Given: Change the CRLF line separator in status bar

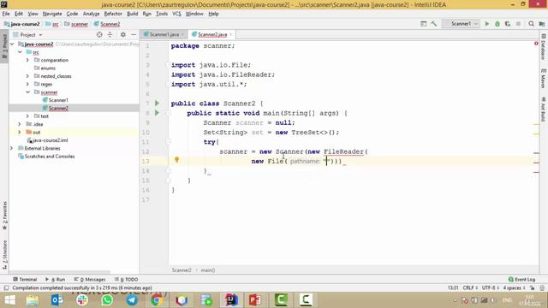Looking at the screenshot, I should click(470, 288).
